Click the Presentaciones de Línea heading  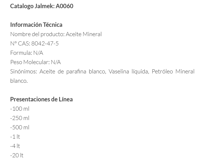click(x=42, y=99)
